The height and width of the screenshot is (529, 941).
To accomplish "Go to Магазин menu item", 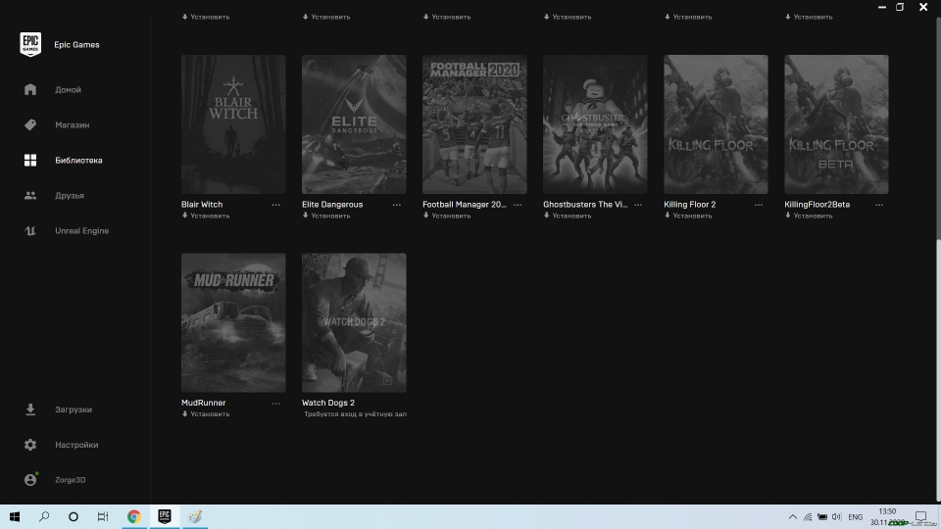I will click(72, 124).
